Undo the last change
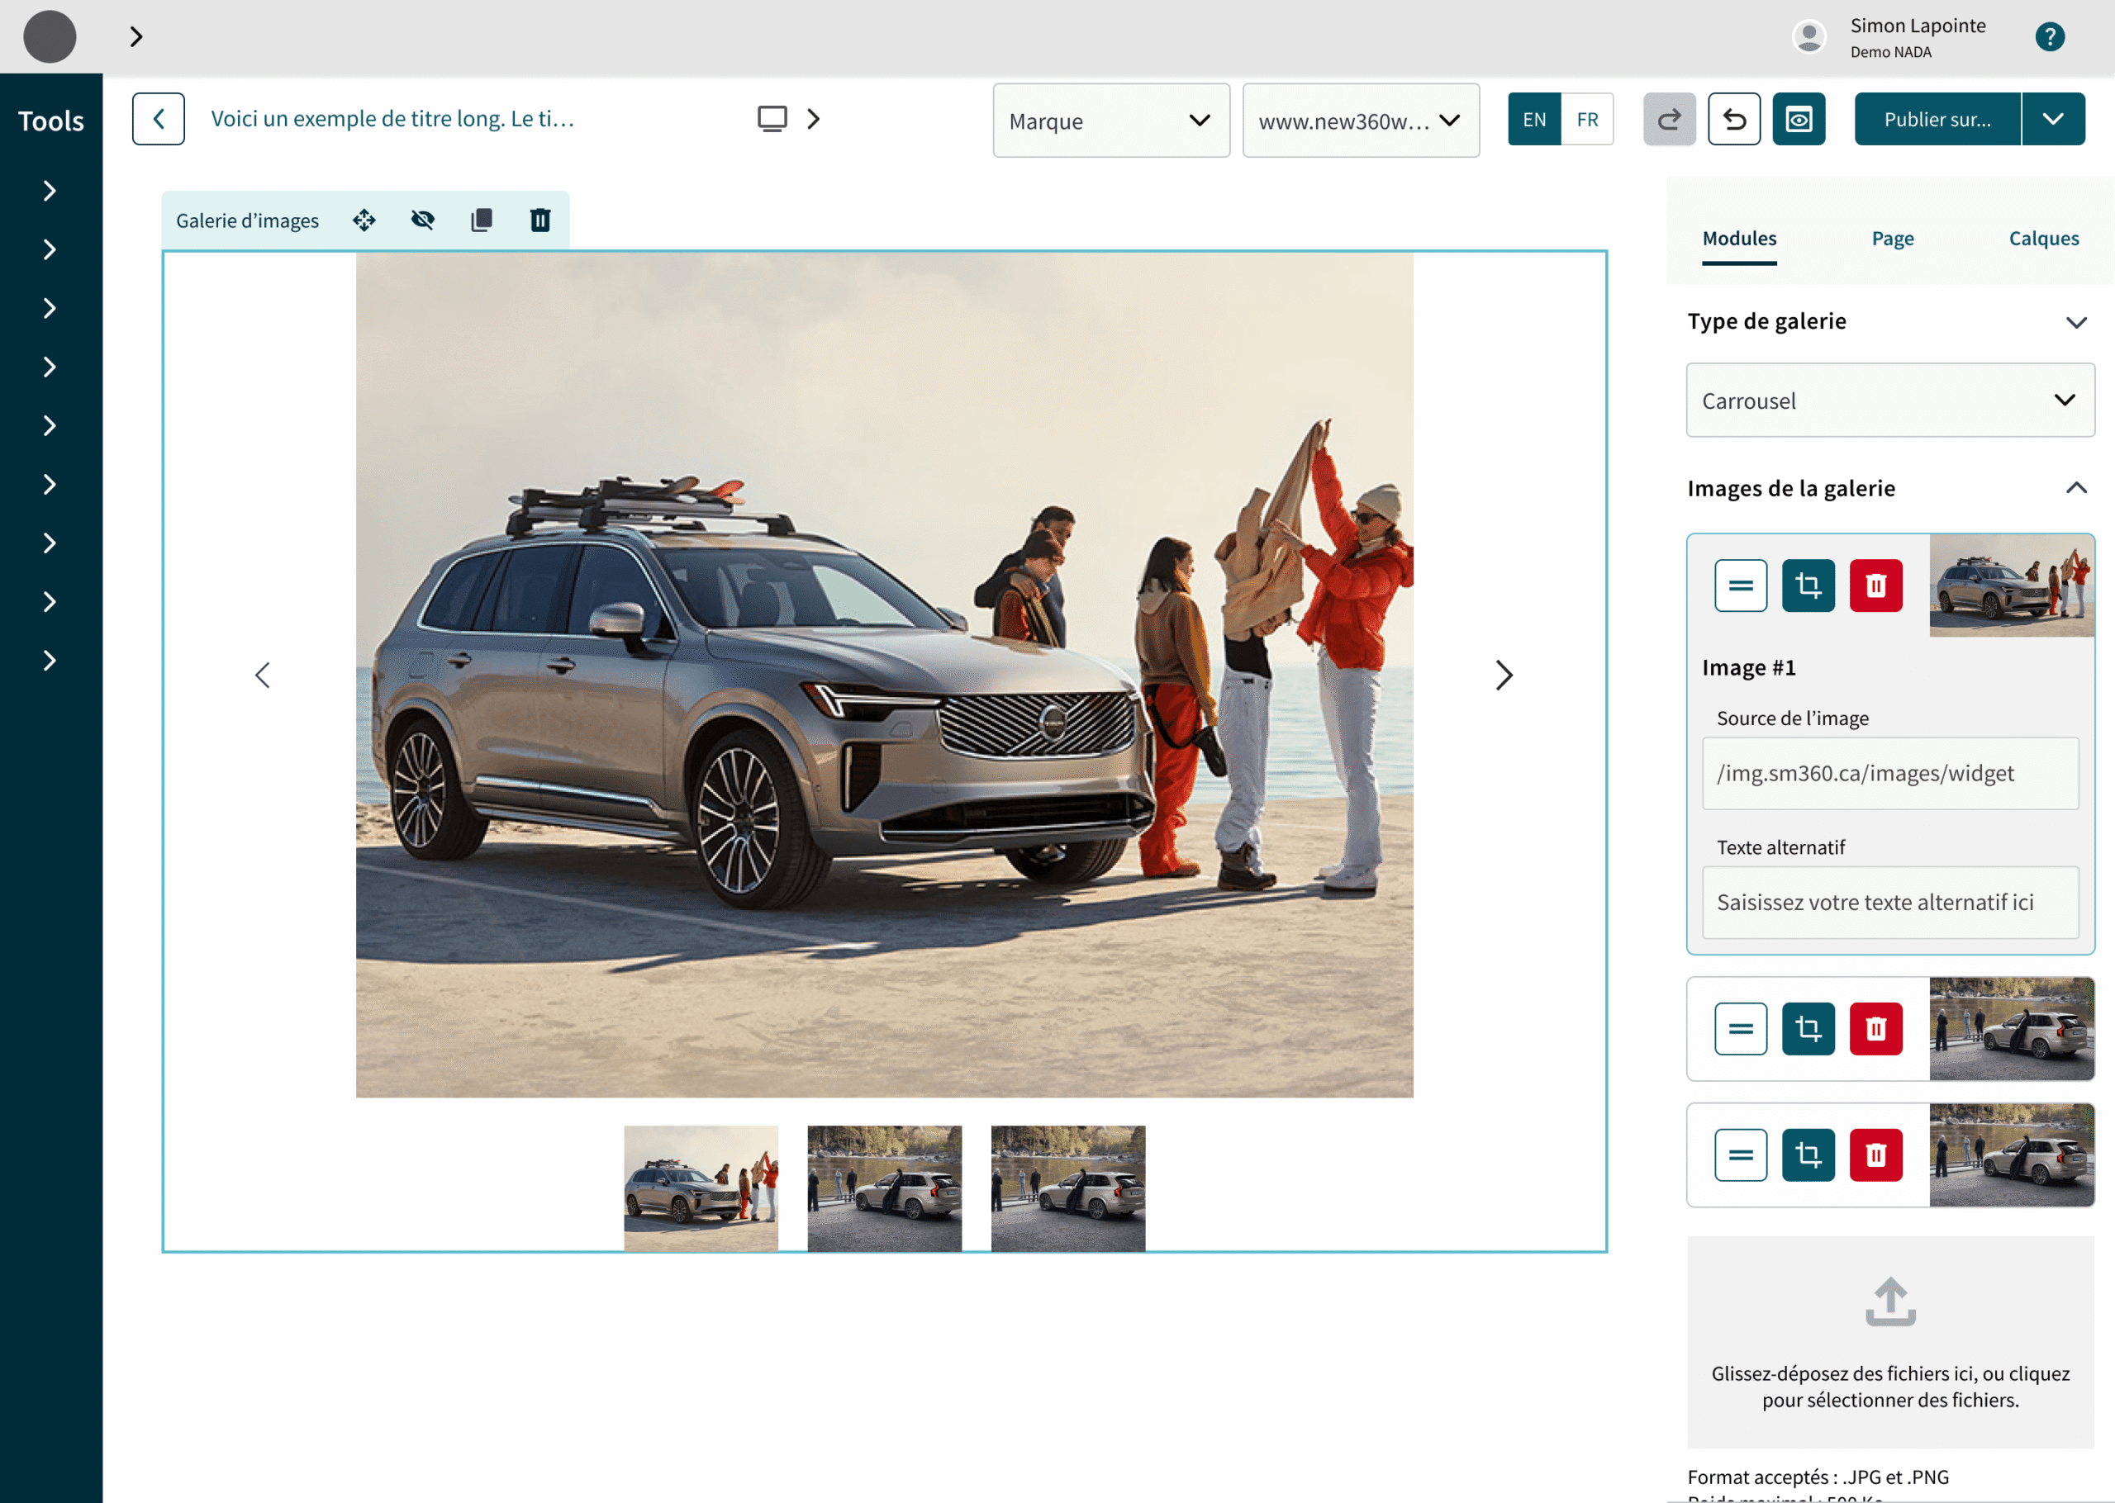Viewport: 2115px width, 1503px height. 1733,118
